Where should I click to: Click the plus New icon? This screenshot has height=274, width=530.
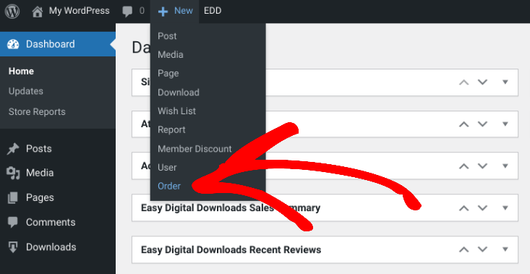click(x=163, y=12)
